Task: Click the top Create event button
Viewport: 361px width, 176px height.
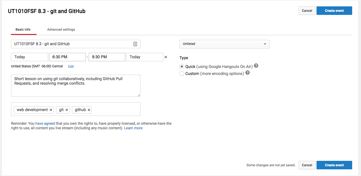Action: (x=334, y=11)
